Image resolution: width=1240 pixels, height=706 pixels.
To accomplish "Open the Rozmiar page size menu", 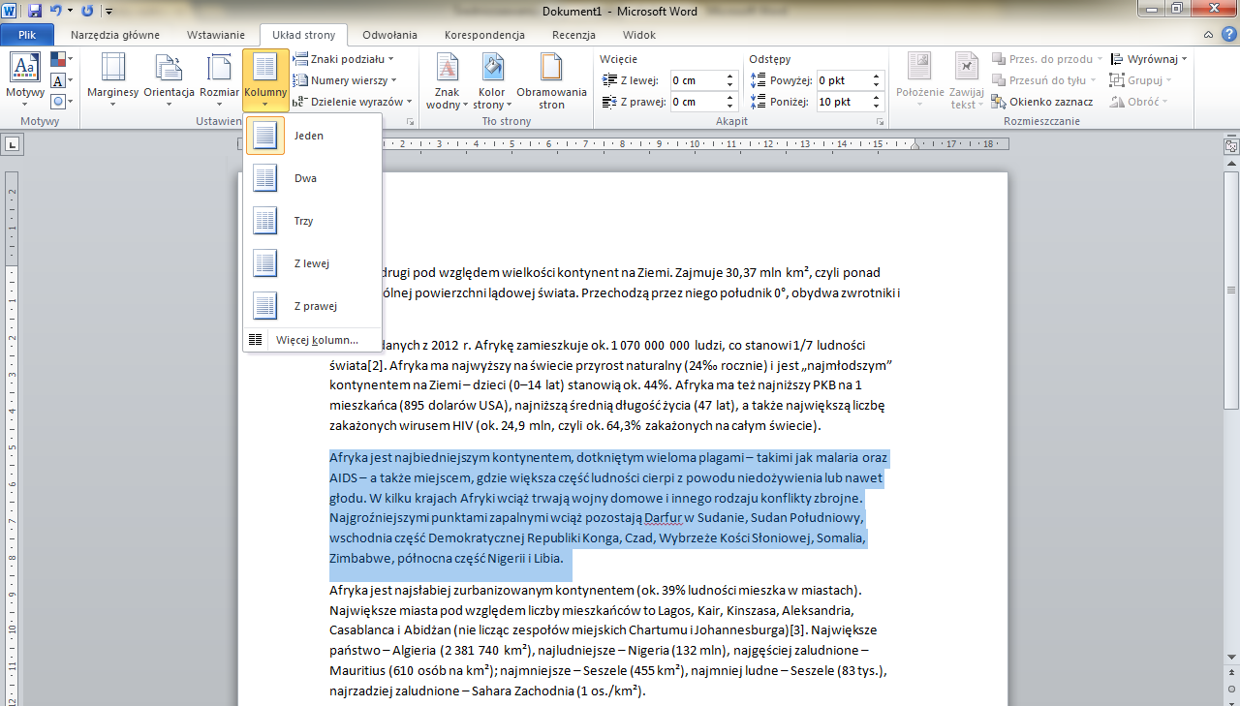I will click(x=220, y=80).
